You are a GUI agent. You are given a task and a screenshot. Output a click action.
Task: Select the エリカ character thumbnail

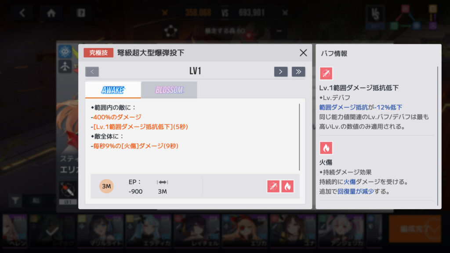[245, 231]
